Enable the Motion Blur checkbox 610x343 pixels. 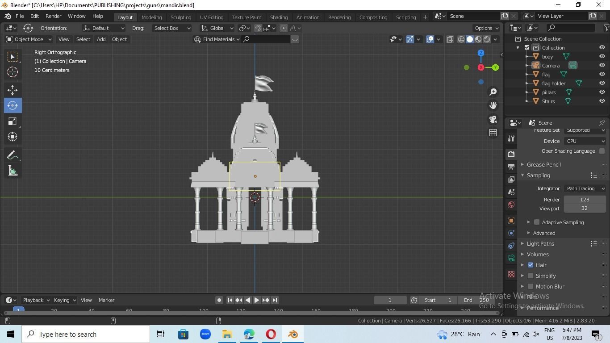pos(531,286)
